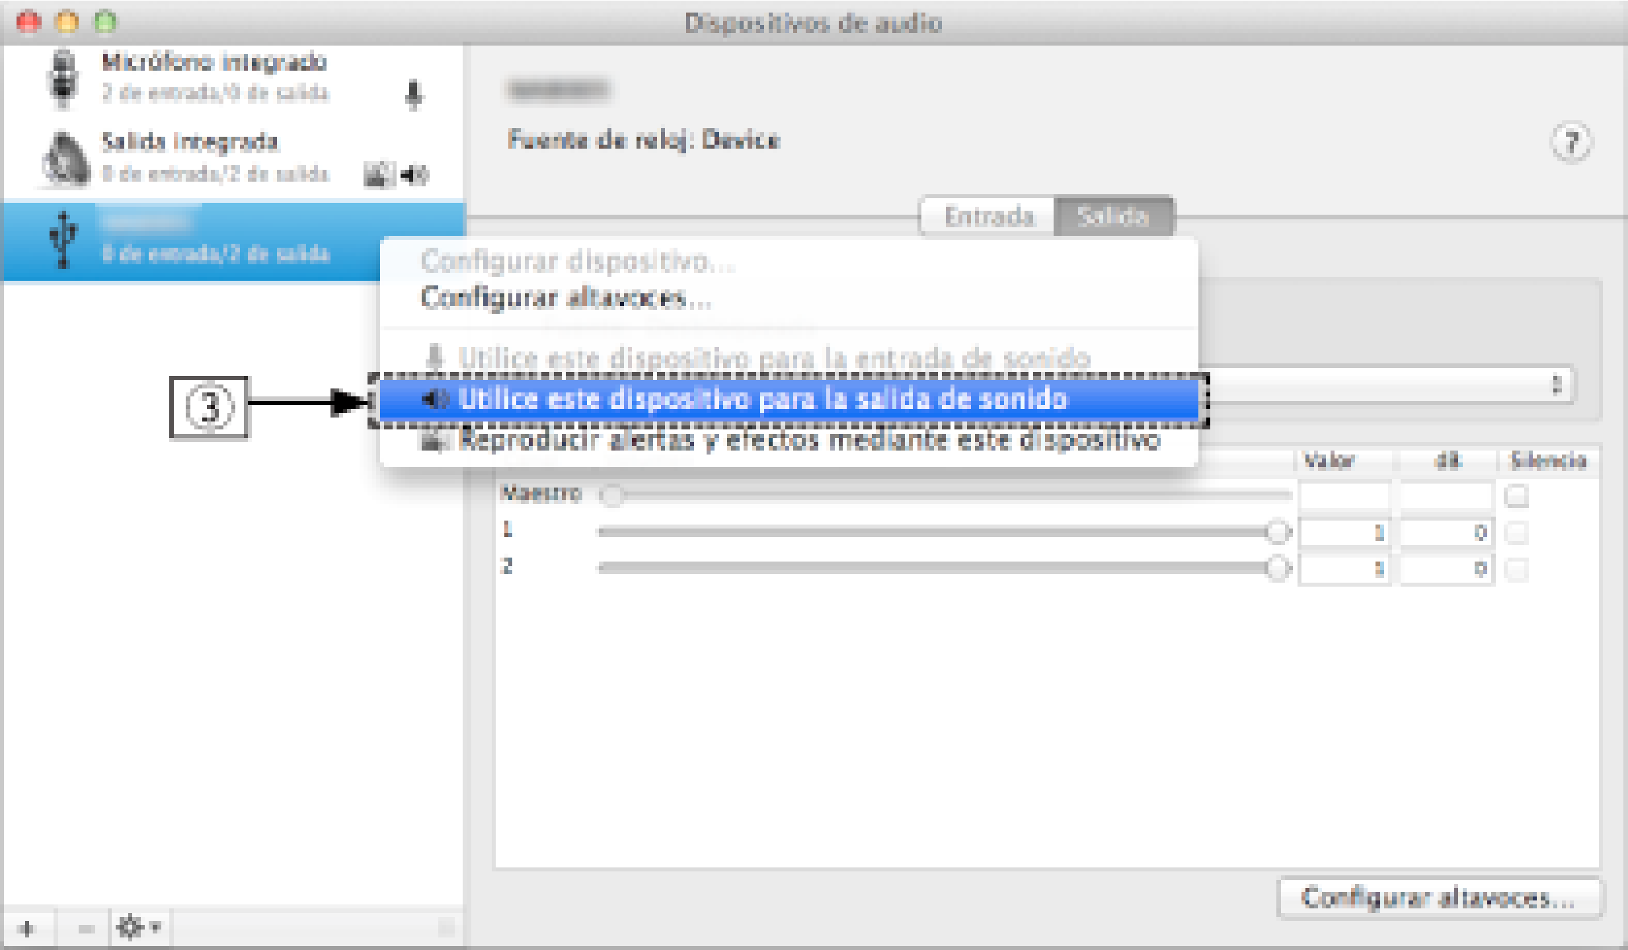This screenshot has height=950, width=1628.
Task: Click the plus add device button
Action: point(27,928)
